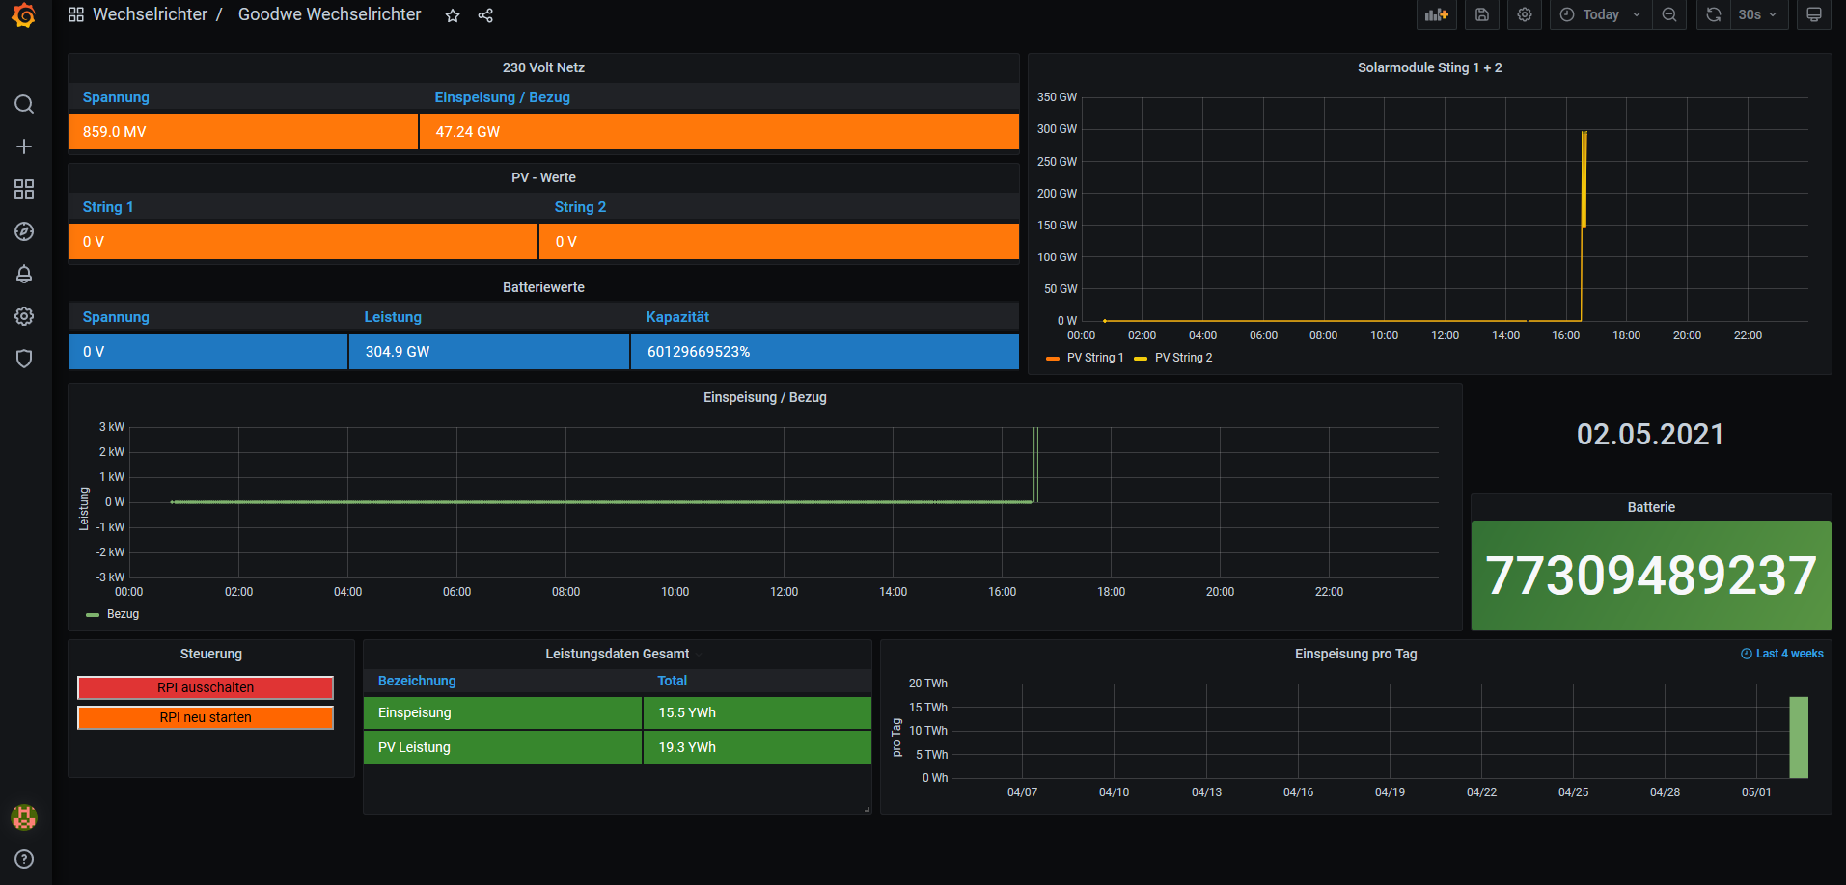Click the green bar in Einspeisung pro Tag

[x=1798, y=737]
